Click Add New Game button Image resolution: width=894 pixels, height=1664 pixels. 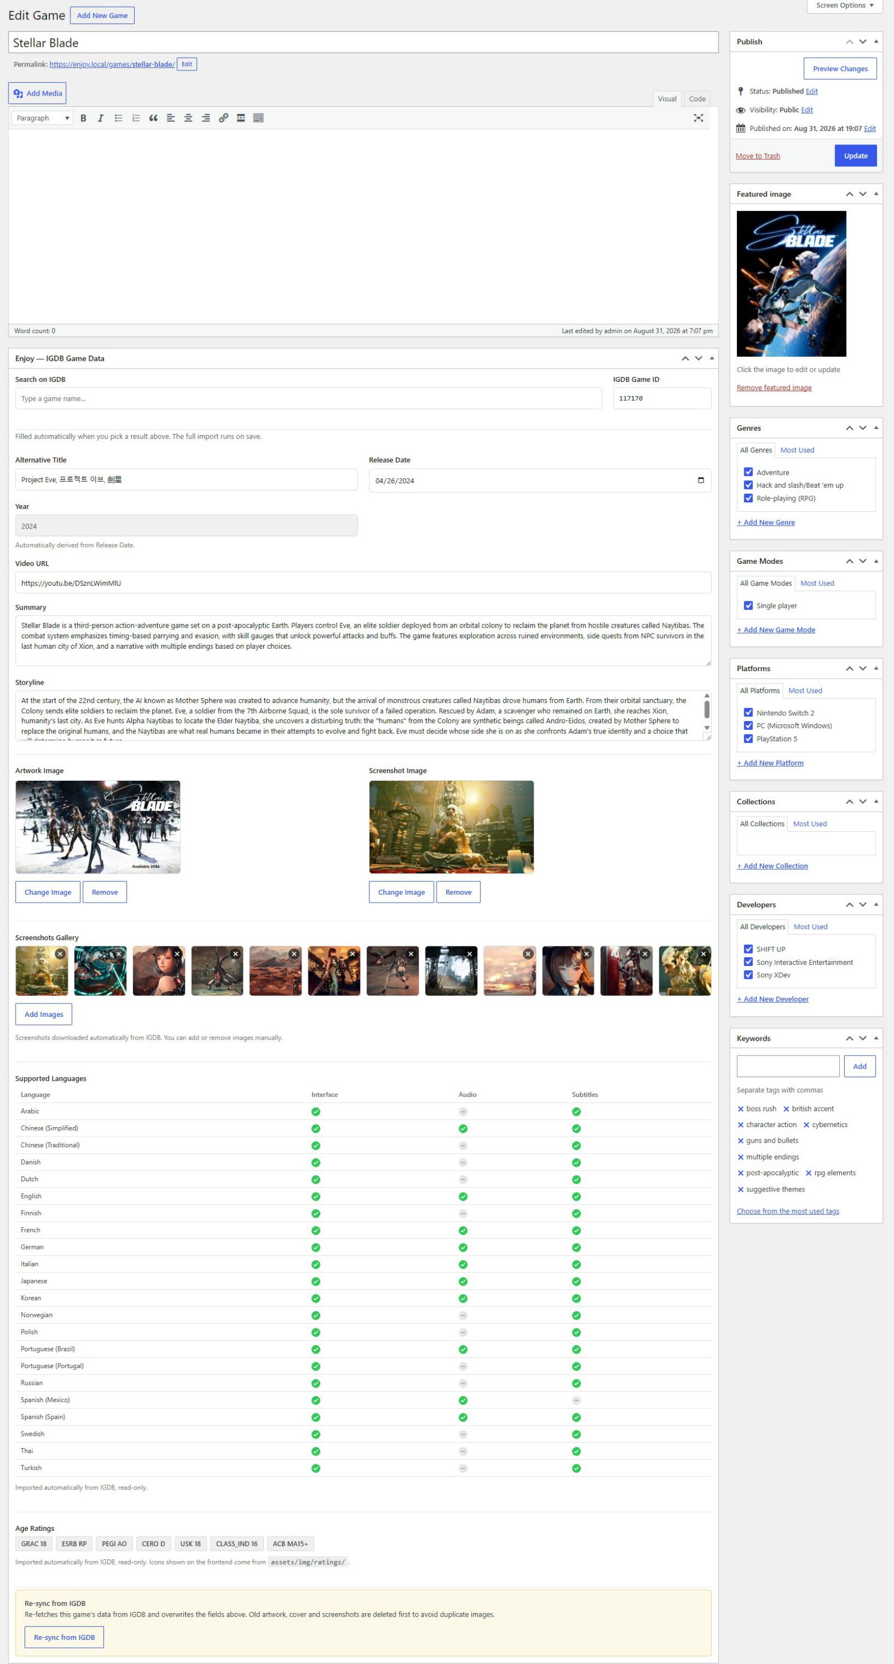[x=102, y=16]
